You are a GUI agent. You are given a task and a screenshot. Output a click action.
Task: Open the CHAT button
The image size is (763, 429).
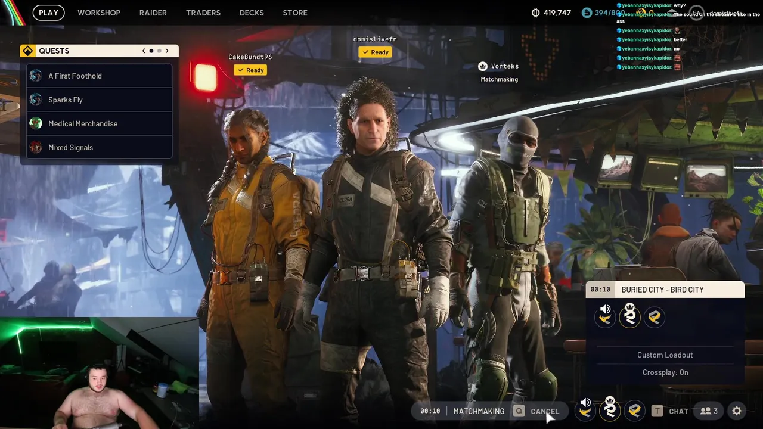pos(678,411)
